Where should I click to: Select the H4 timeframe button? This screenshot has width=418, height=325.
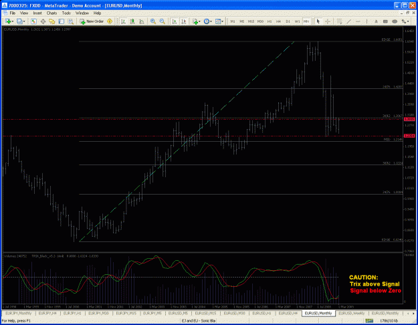(x=279, y=21)
